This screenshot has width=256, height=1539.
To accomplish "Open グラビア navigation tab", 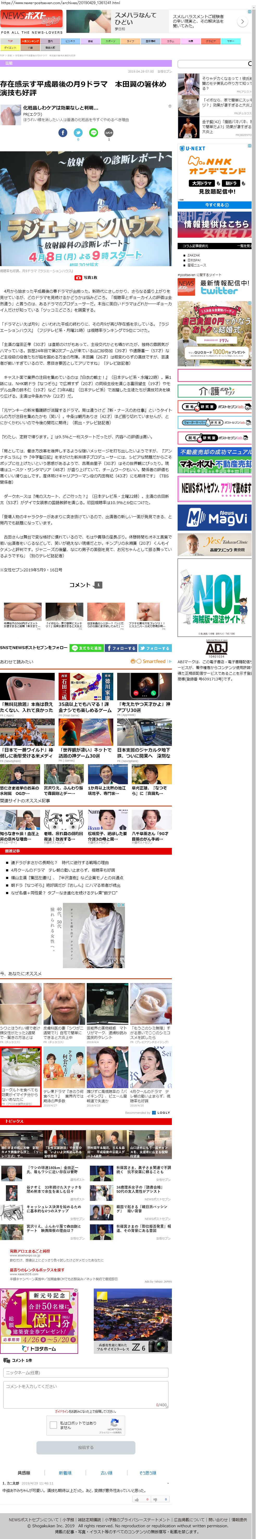I will tap(211, 41).
